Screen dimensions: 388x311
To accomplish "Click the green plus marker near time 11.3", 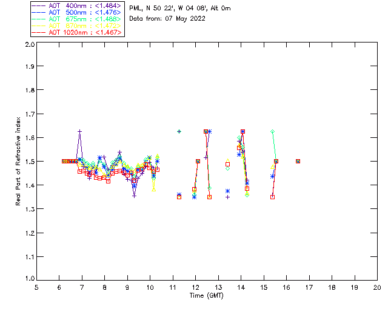I will pos(179,131).
